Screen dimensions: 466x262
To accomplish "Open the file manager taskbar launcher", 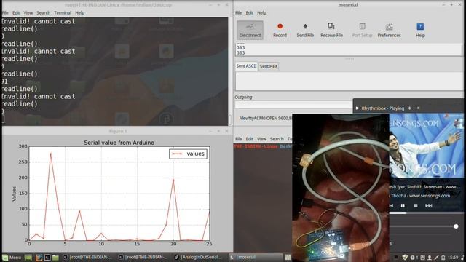I will coord(55,257).
